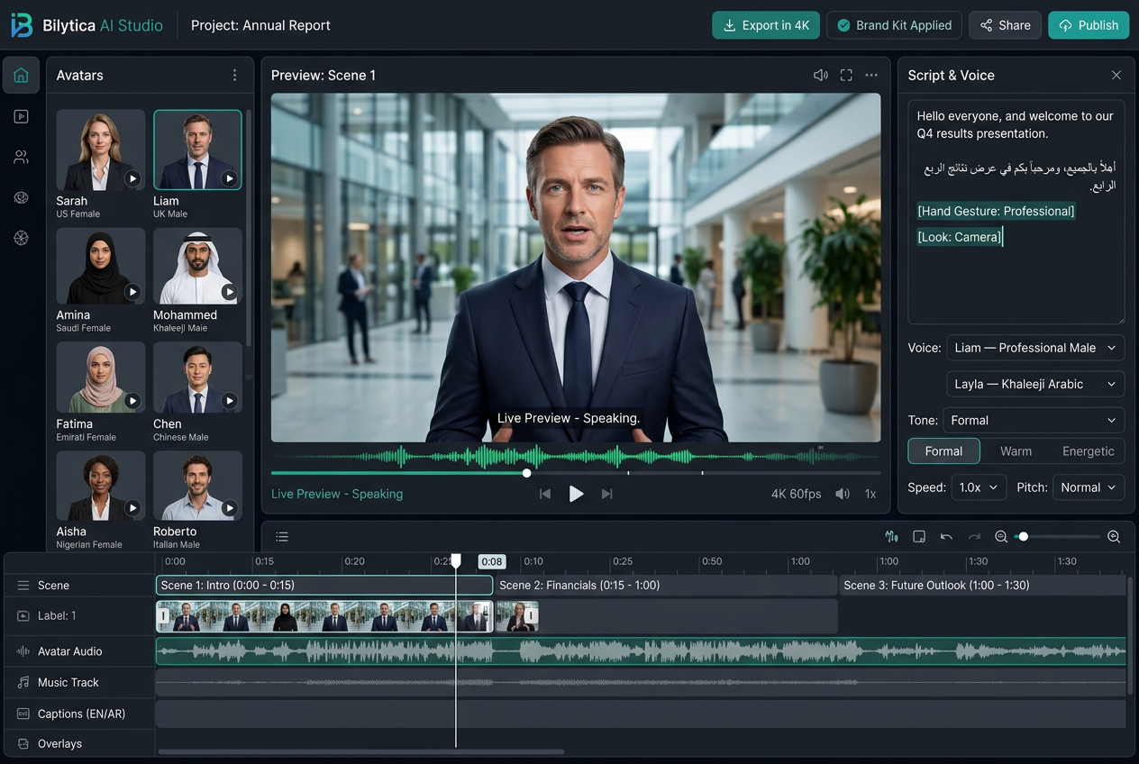Enter fullscreen preview mode
The width and height of the screenshot is (1139, 764).
click(846, 76)
